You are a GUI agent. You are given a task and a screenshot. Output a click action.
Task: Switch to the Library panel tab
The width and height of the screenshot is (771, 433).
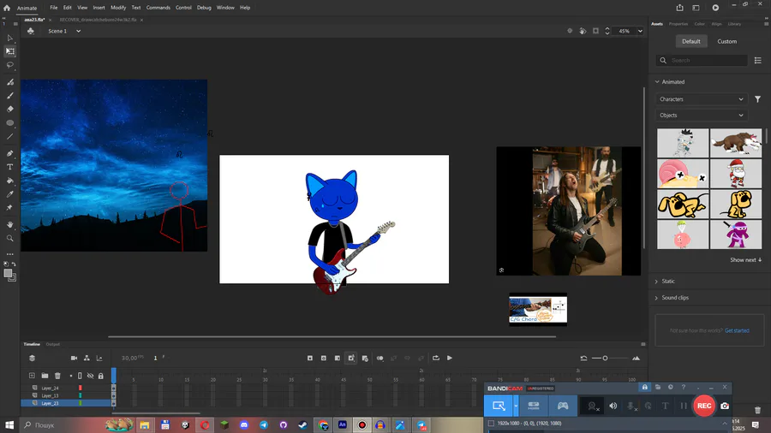pos(734,24)
